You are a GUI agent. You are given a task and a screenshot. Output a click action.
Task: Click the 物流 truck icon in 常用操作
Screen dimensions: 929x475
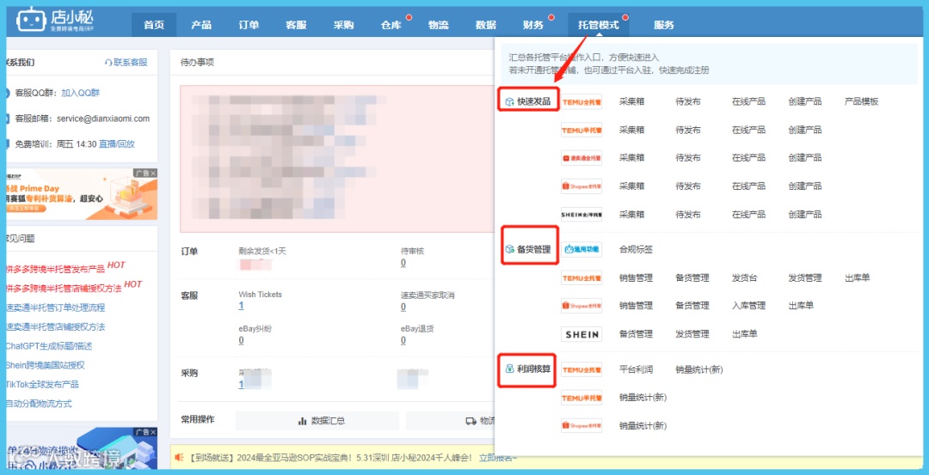point(471,421)
